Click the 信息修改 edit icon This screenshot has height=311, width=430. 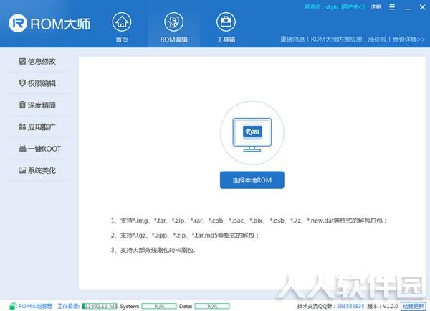[x=22, y=61]
